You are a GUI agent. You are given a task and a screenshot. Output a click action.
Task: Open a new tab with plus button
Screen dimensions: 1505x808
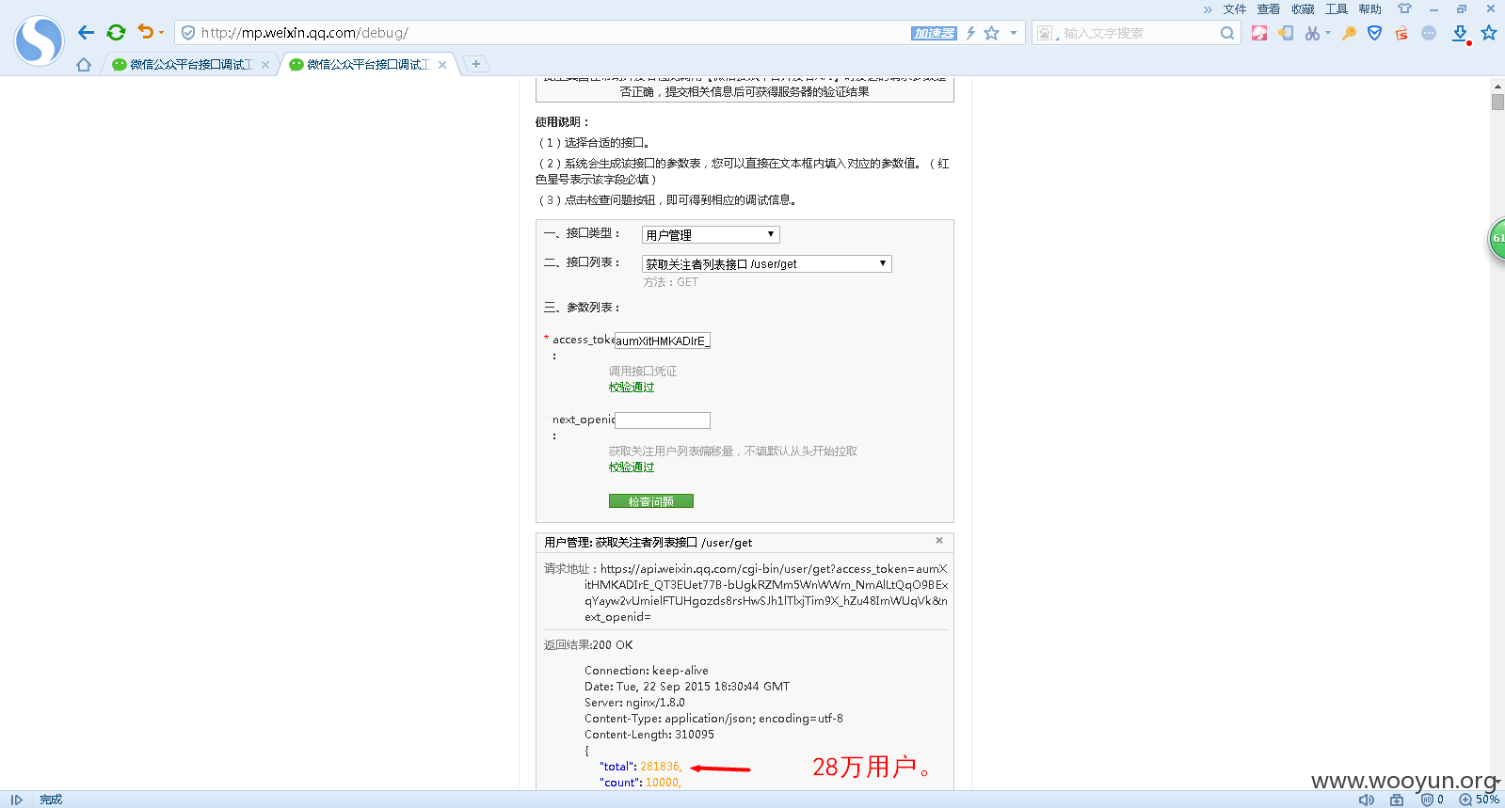tap(476, 64)
